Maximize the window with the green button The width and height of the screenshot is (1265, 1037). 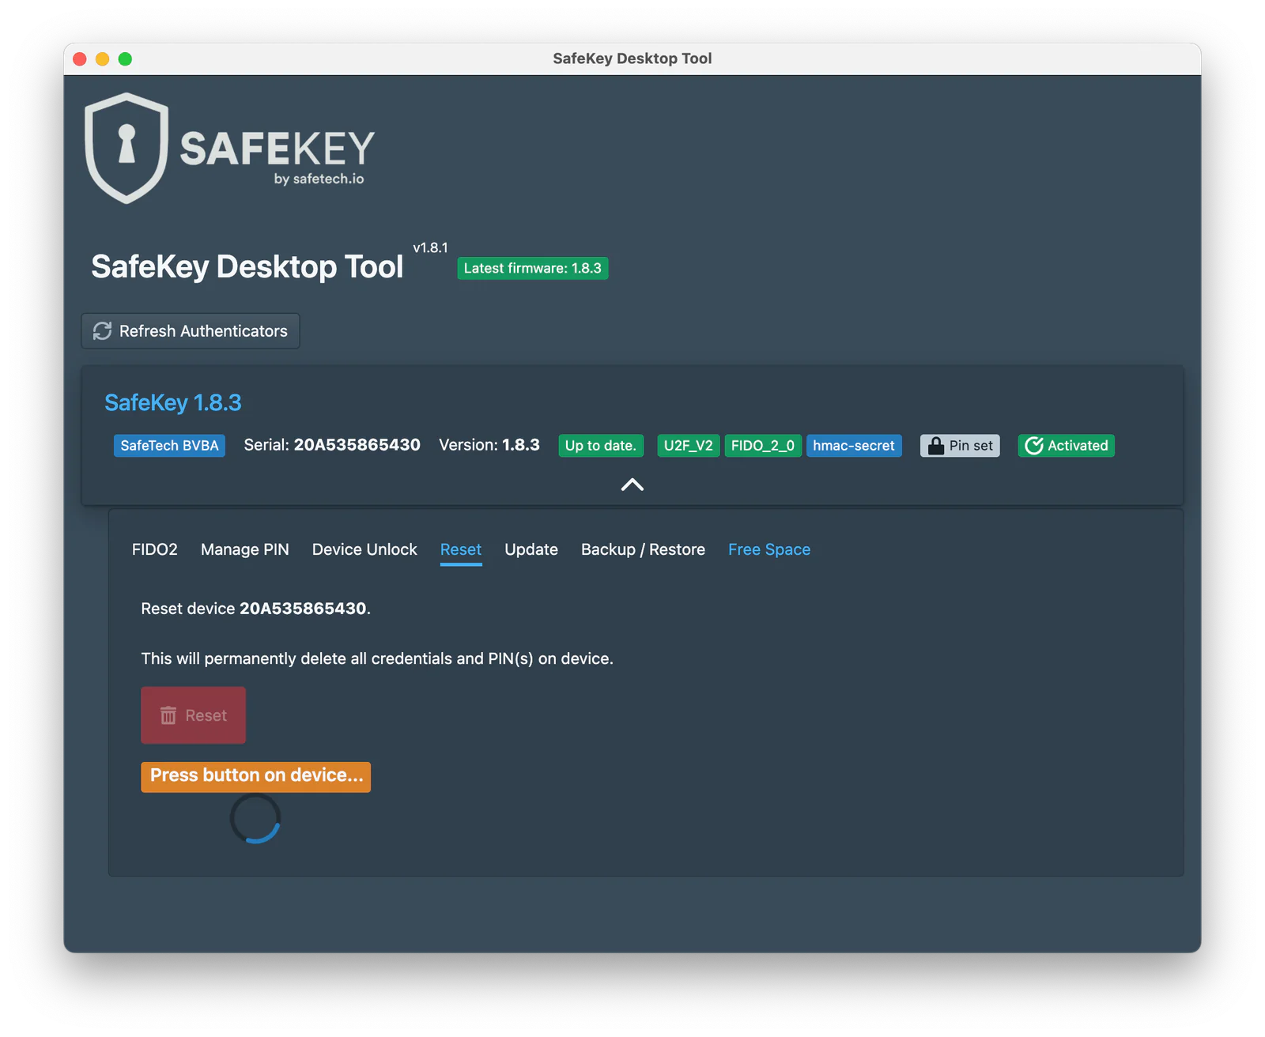click(x=125, y=58)
